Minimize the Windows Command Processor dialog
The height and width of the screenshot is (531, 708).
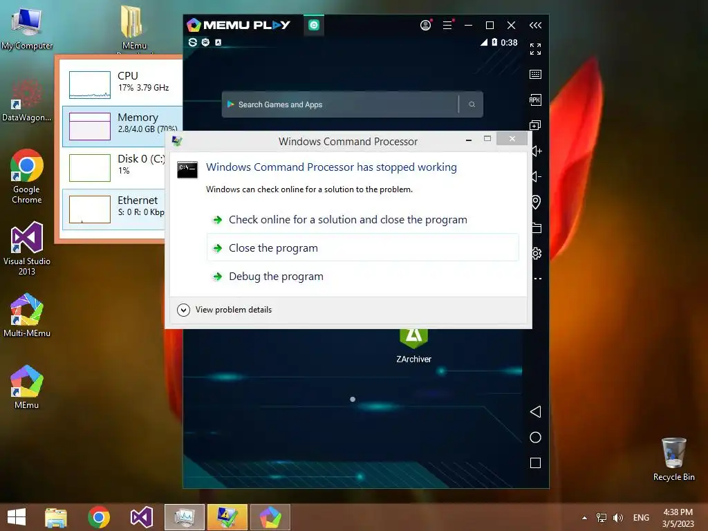tap(469, 140)
